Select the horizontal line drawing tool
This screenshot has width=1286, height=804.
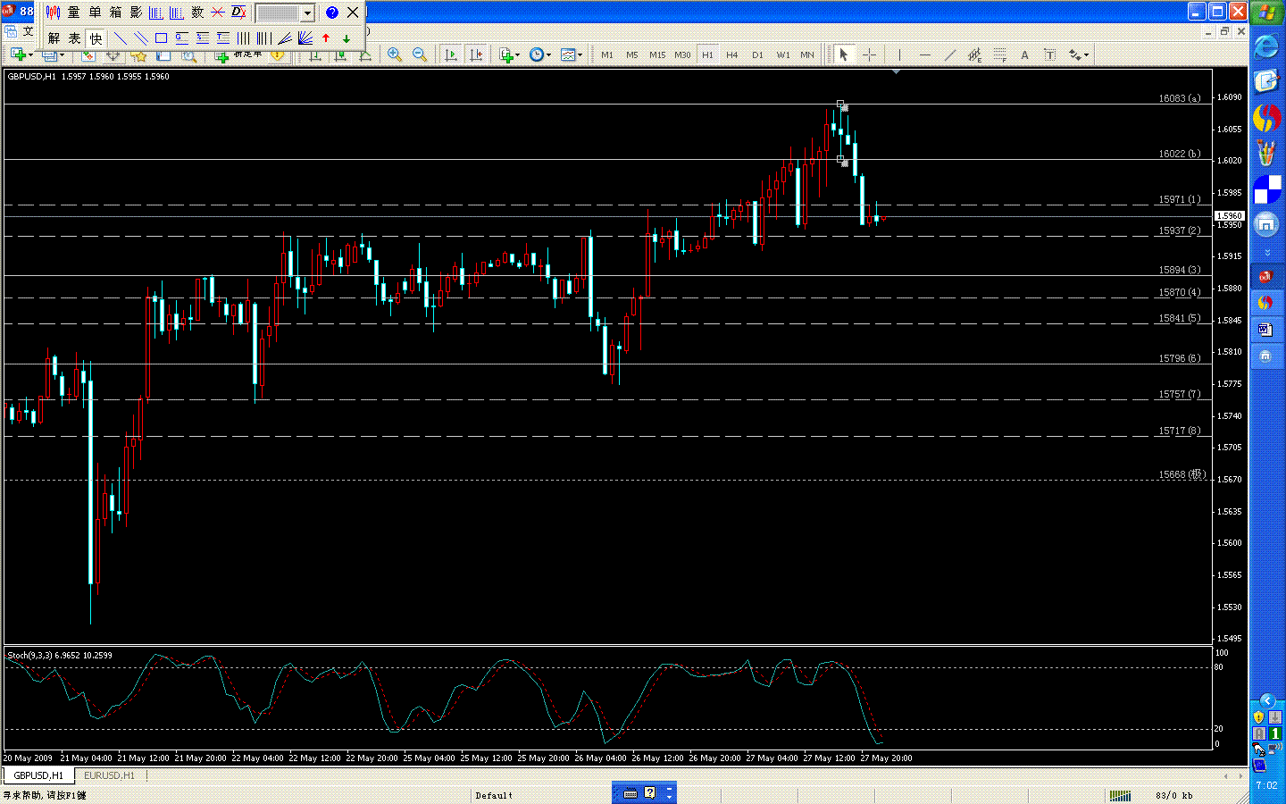[x=924, y=54]
